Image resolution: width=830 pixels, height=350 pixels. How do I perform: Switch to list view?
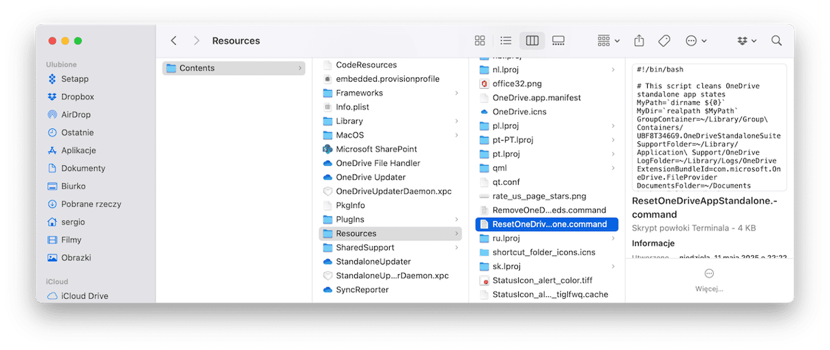[x=506, y=41]
